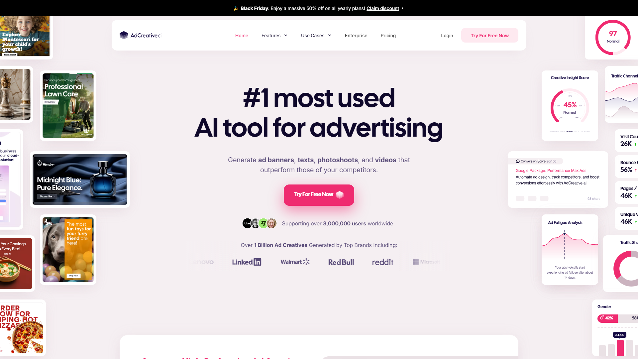Click the Try For Free Now button
The width and height of the screenshot is (638, 359).
319,194
